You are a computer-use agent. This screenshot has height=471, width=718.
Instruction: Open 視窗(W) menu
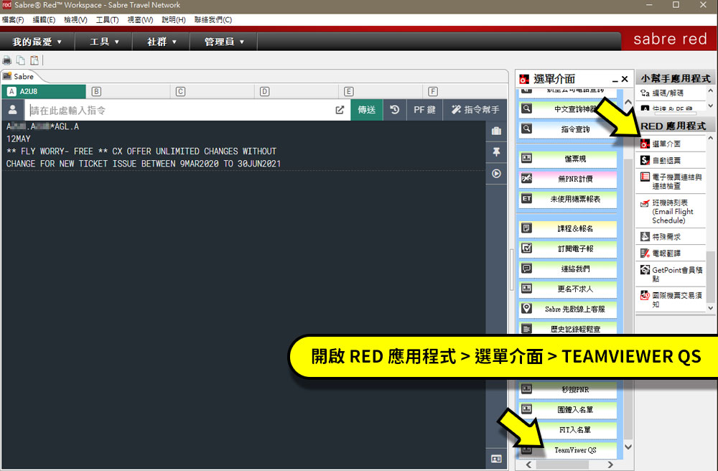[x=140, y=19]
